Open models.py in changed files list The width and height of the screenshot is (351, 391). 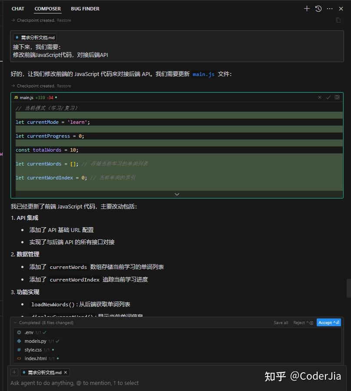[35, 341]
